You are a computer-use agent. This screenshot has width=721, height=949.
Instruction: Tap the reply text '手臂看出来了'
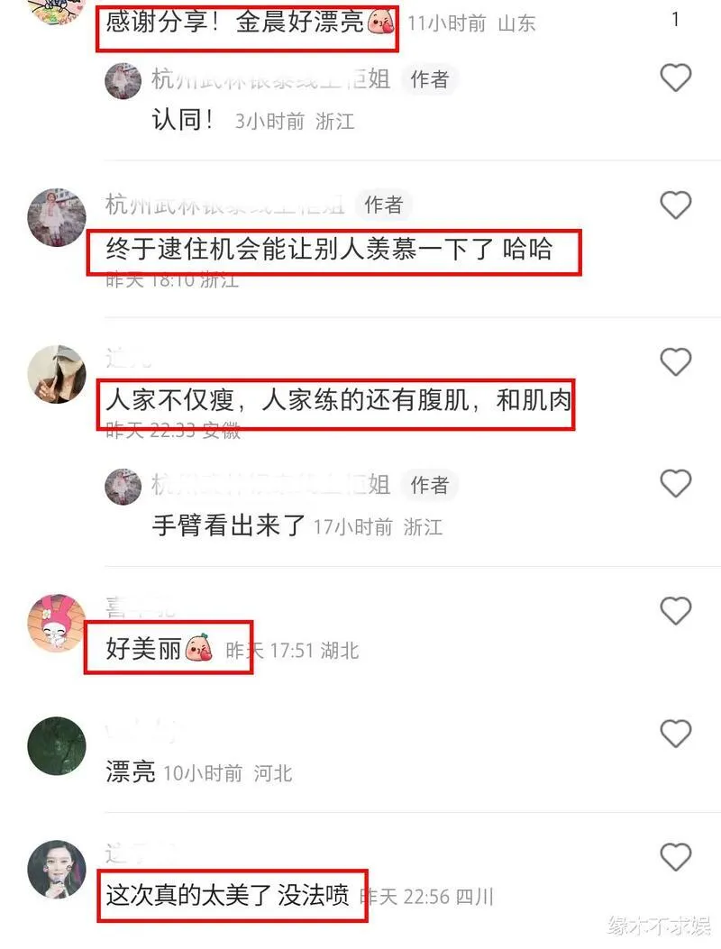tap(228, 525)
